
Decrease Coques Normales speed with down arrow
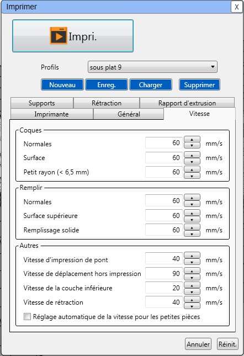[192, 145]
